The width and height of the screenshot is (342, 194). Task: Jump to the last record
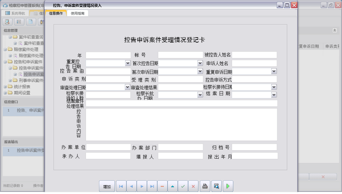coord(152,186)
